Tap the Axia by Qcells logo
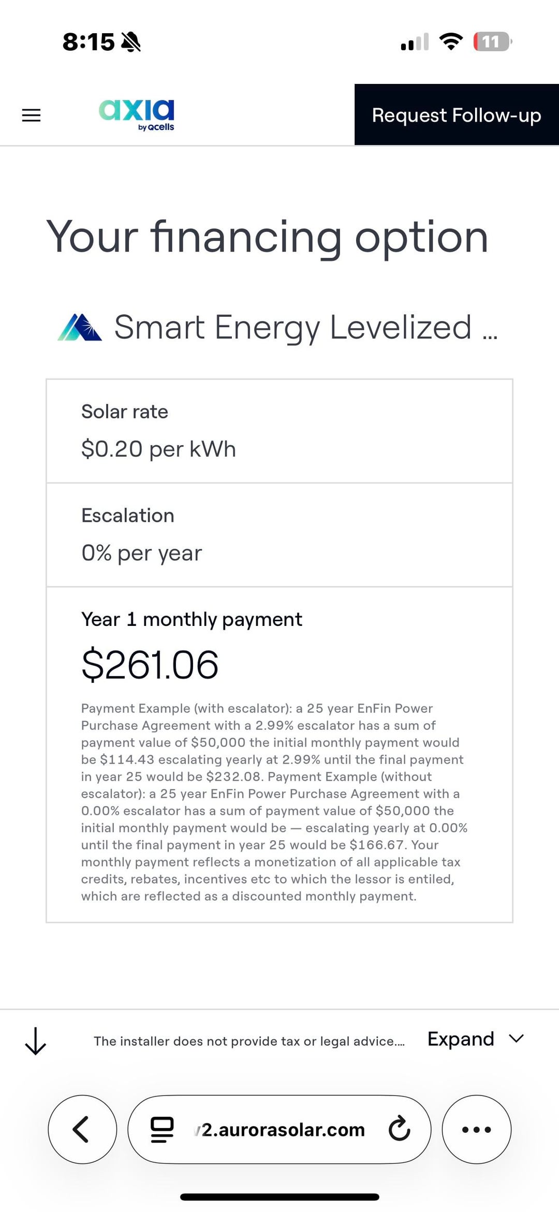Image resolution: width=559 pixels, height=1212 pixels. click(x=137, y=114)
